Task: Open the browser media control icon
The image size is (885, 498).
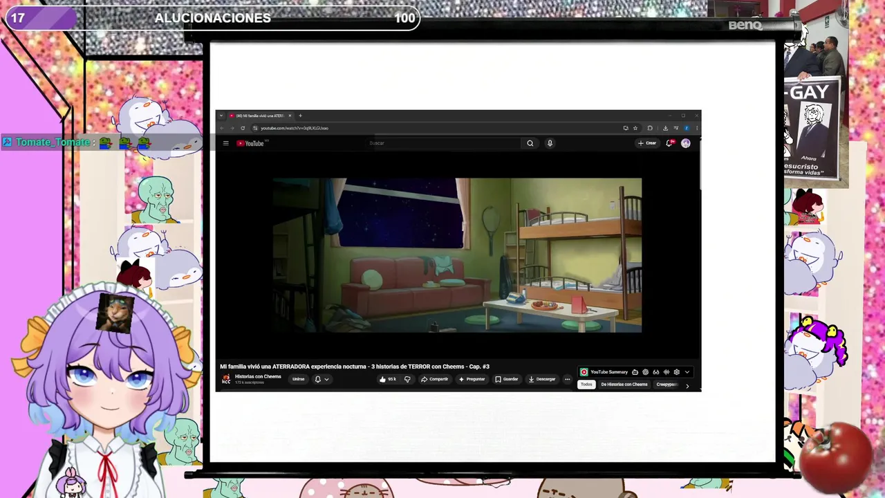Action: (x=676, y=128)
